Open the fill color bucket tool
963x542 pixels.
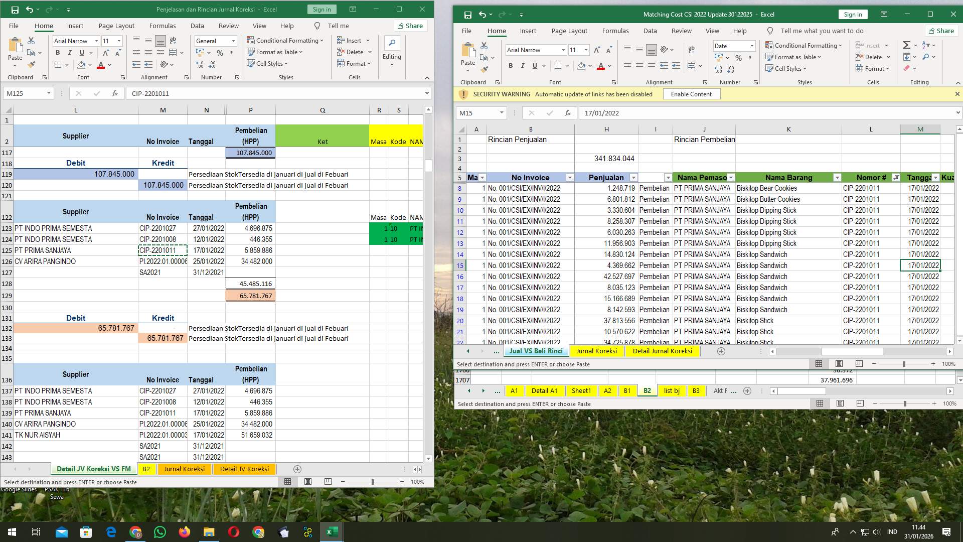(82, 64)
